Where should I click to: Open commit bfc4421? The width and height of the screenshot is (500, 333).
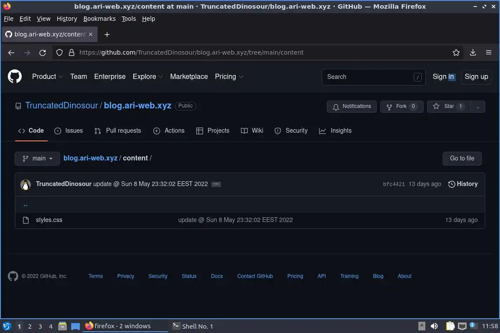(x=394, y=184)
